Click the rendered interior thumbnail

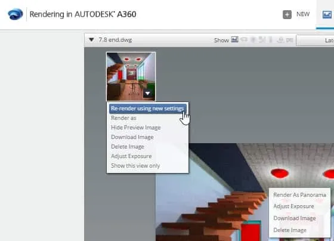(x=131, y=76)
